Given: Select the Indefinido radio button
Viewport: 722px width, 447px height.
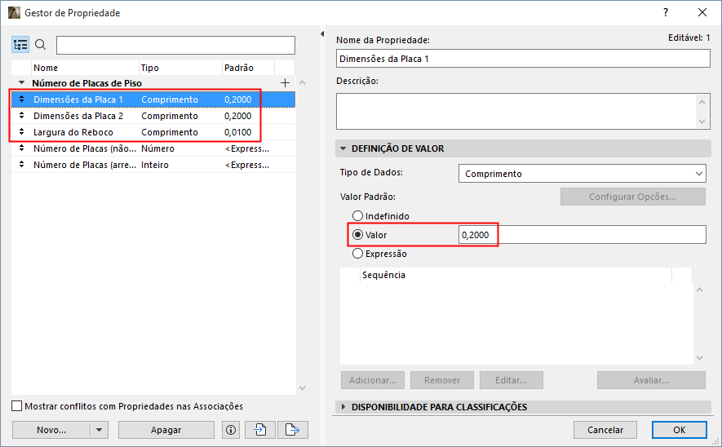Looking at the screenshot, I should [x=357, y=215].
